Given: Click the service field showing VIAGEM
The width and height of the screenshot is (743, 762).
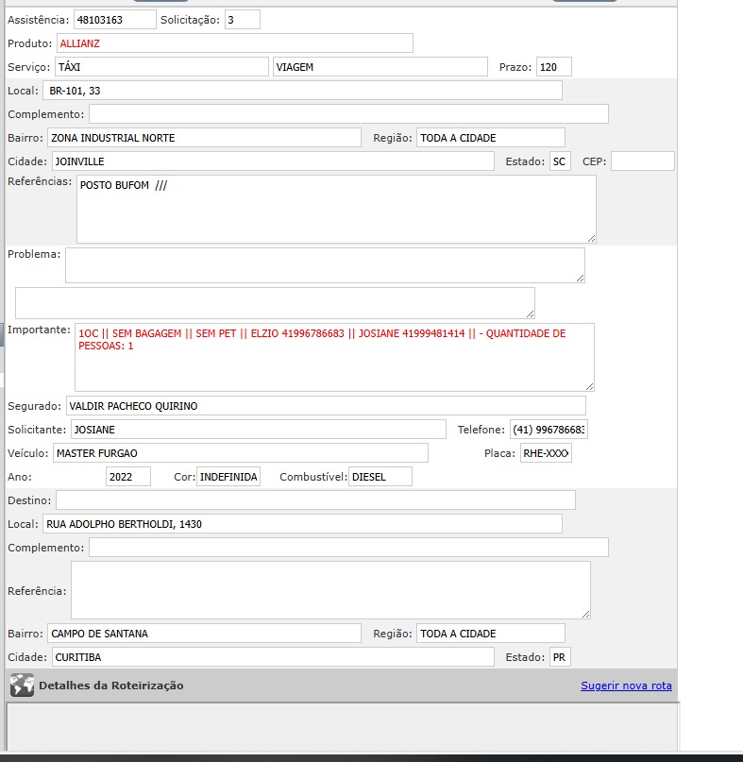Looking at the screenshot, I should [380, 67].
